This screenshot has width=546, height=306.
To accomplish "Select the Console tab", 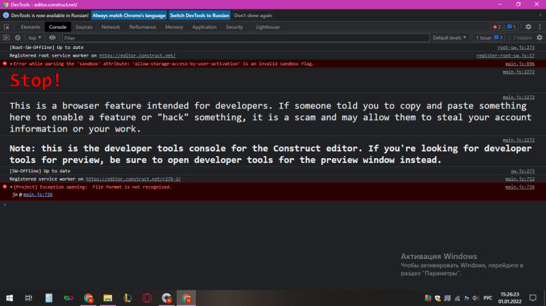I will 57,27.
